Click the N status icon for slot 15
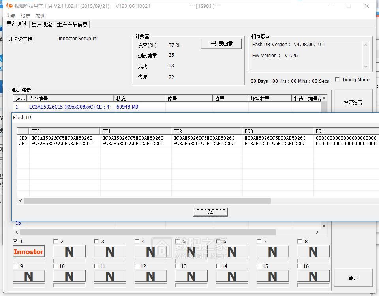The image size is (379, 296). click(272, 276)
